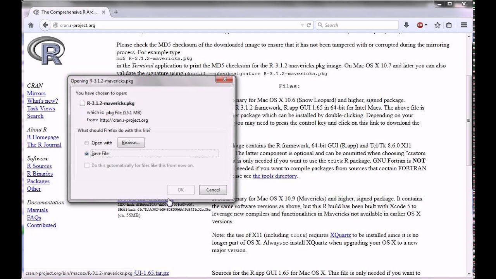Open the Other link
The height and width of the screenshot is (279, 496).
[x=34, y=189]
